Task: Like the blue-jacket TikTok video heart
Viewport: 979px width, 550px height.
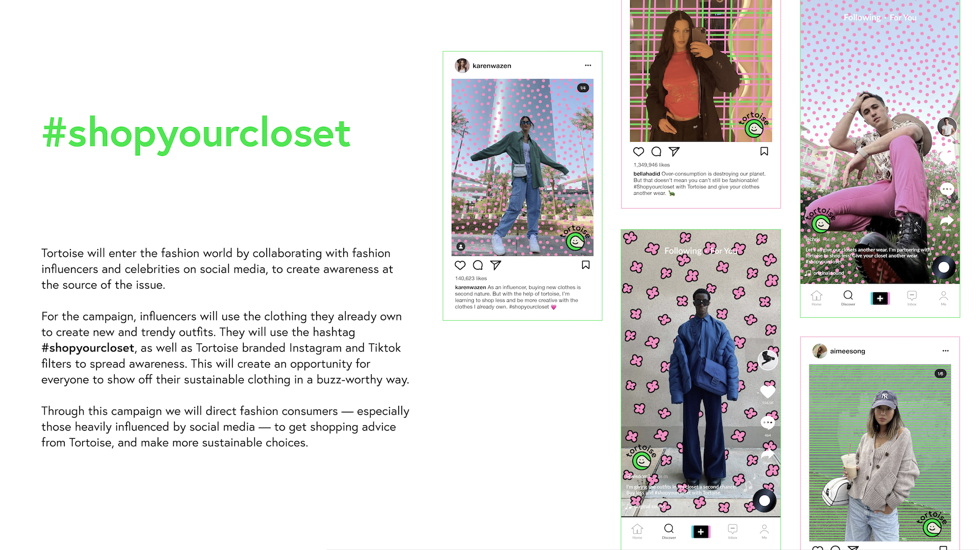Action: coord(768,392)
